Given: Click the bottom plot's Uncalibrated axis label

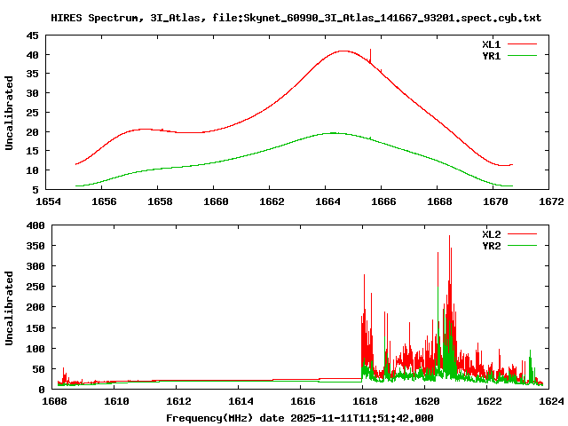Looking at the screenshot, I should [x=10, y=308].
